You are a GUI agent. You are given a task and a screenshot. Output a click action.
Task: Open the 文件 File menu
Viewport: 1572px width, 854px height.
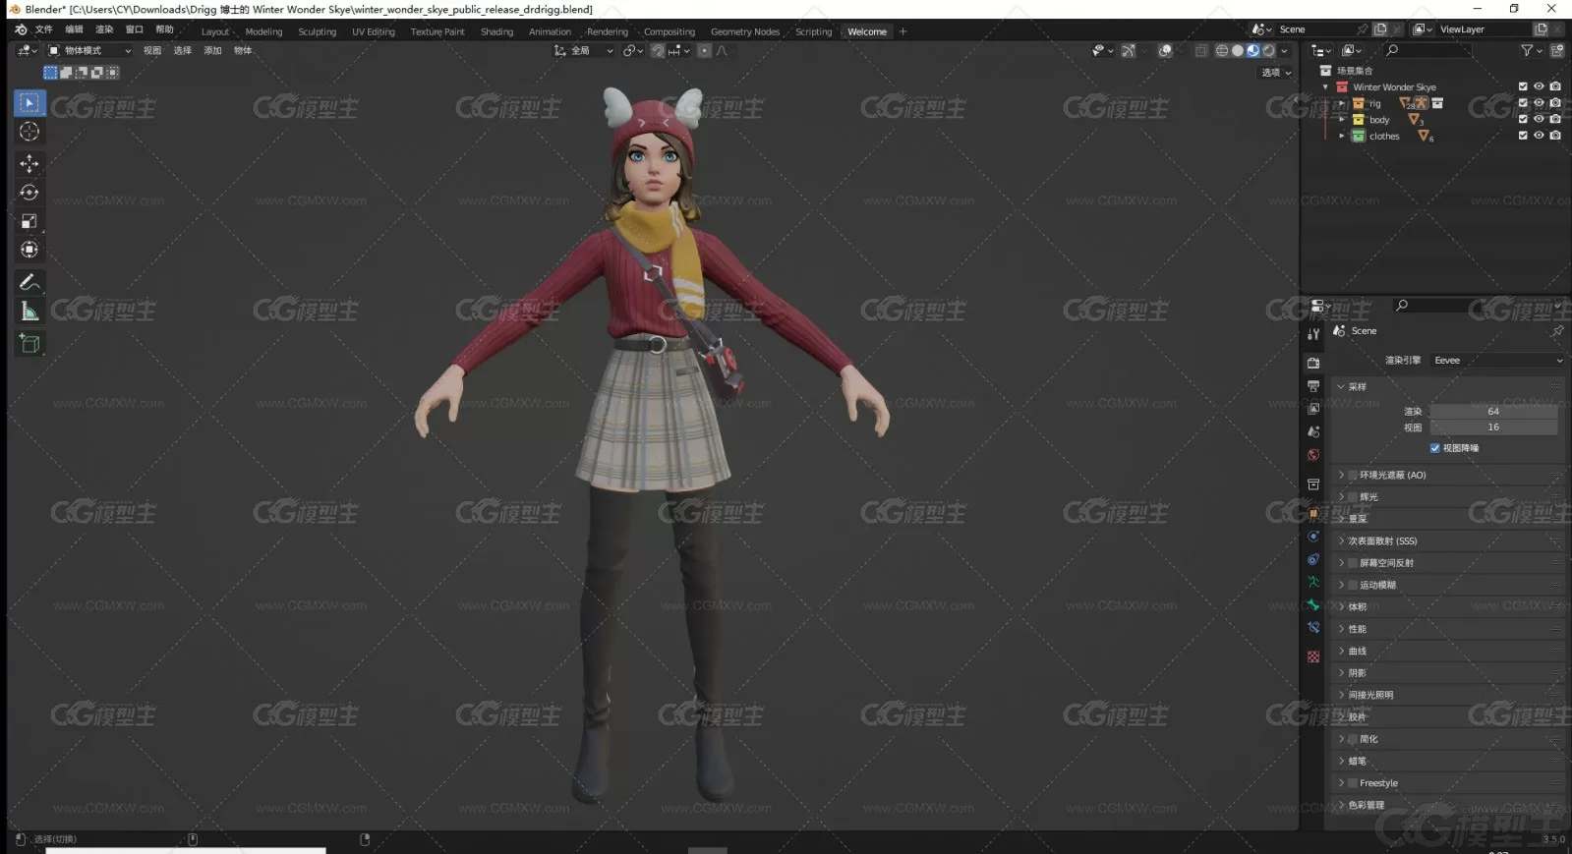tap(44, 29)
